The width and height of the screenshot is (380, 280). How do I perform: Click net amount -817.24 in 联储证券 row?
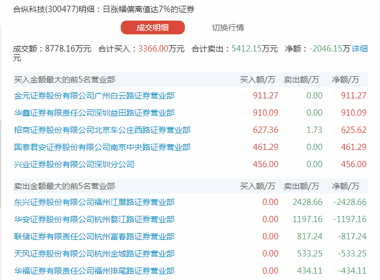(x=352, y=236)
